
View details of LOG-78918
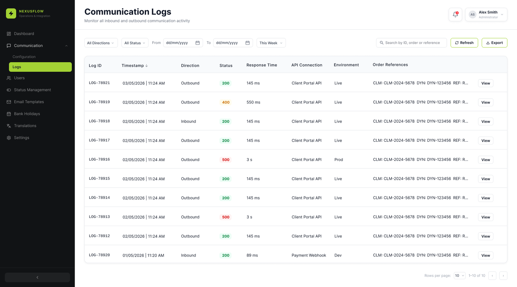tap(486, 121)
